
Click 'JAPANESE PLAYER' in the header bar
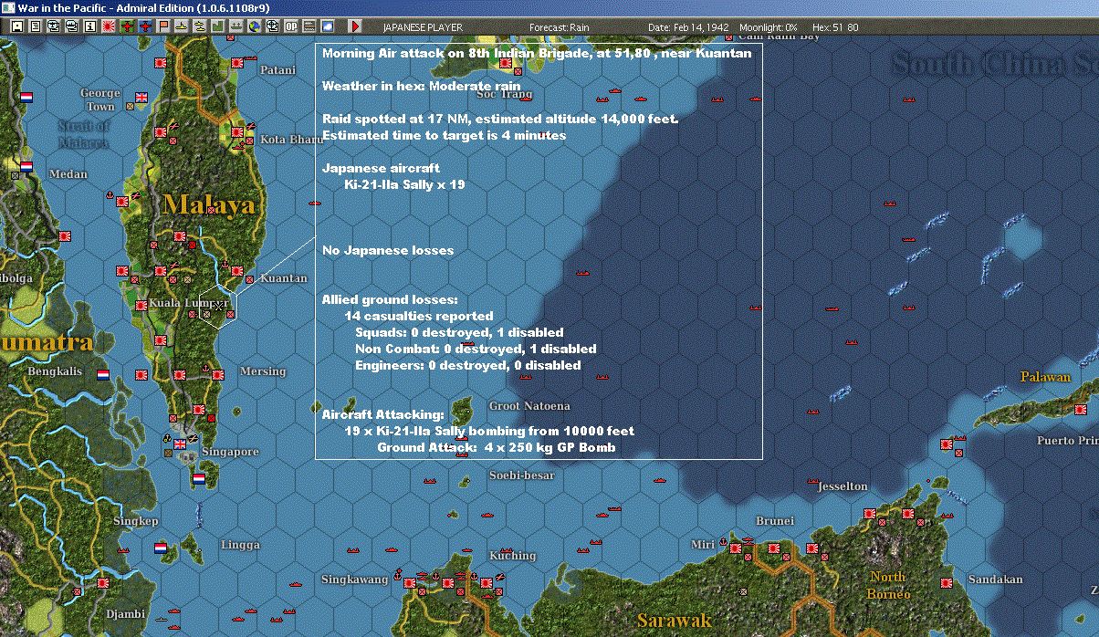(x=422, y=27)
